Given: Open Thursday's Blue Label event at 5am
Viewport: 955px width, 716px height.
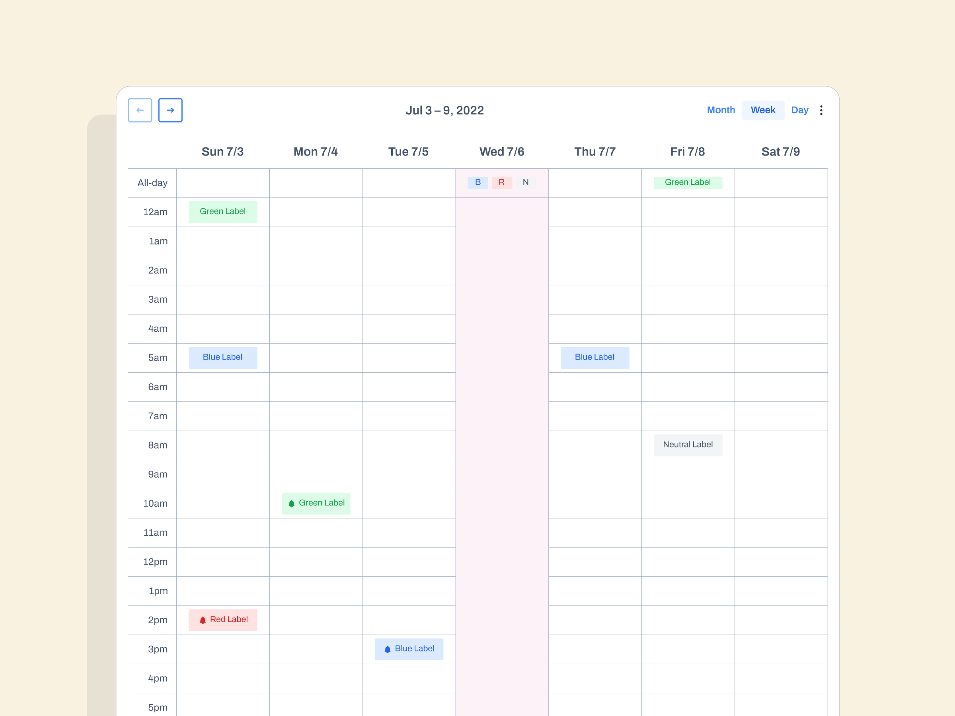Looking at the screenshot, I should click(x=594, y=357).
